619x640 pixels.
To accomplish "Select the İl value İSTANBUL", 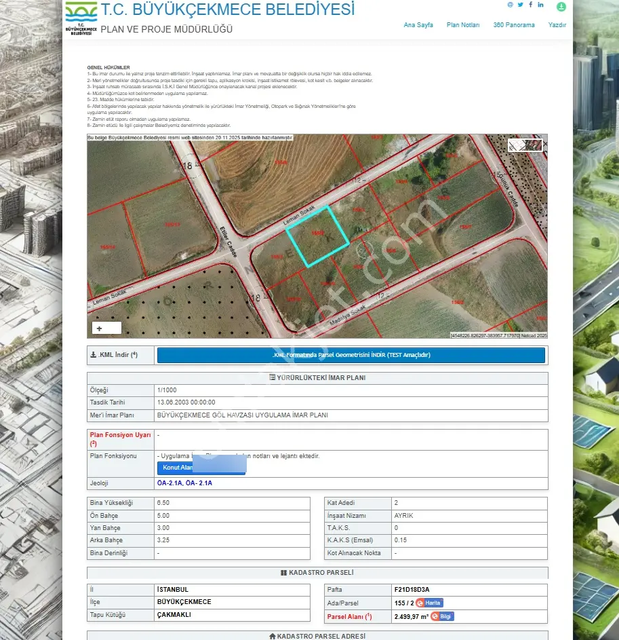I will 173,590.
